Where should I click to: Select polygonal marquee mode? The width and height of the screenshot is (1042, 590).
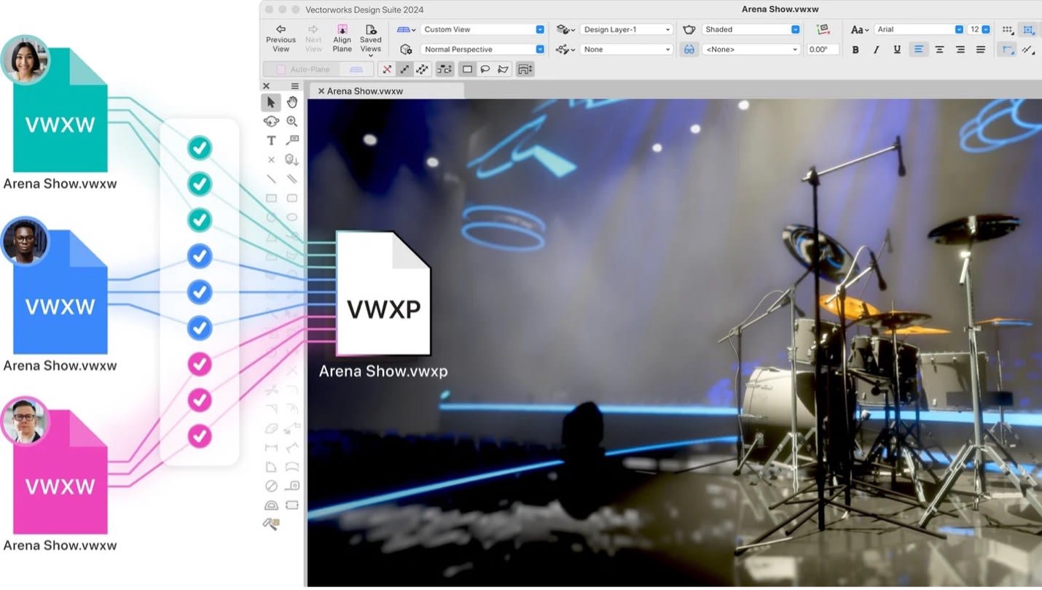coord(503,69)
